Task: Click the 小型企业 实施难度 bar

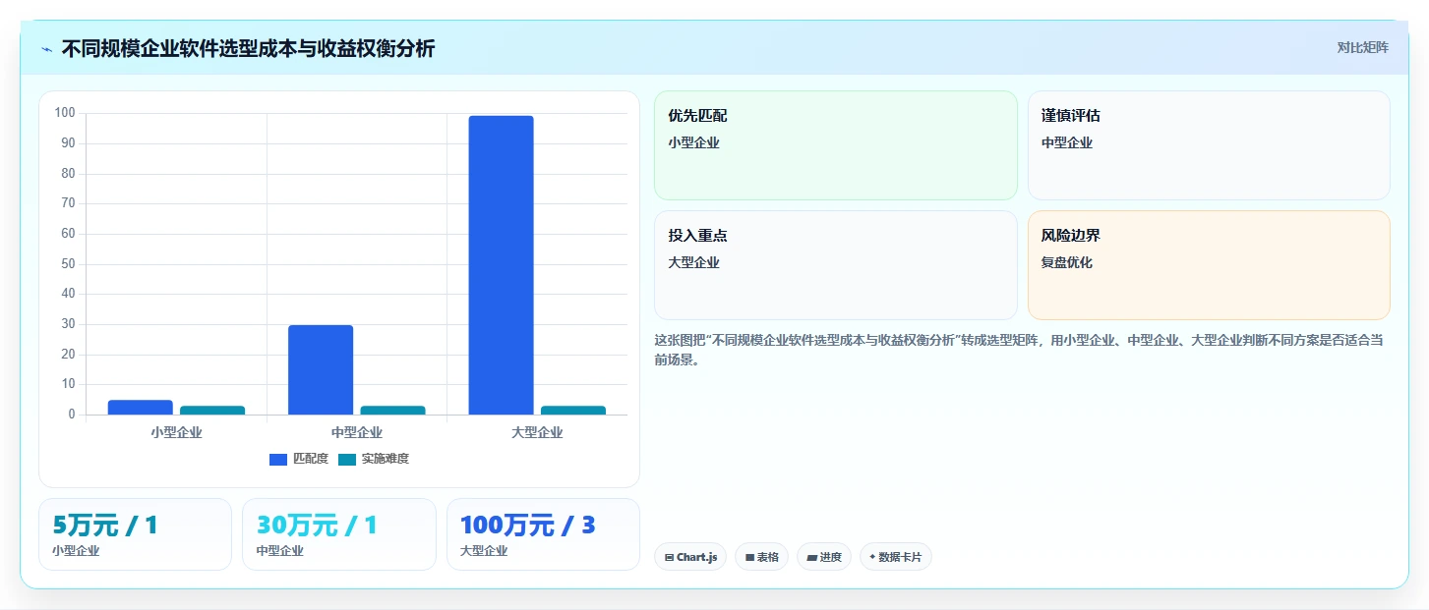Action: point(212,411)
